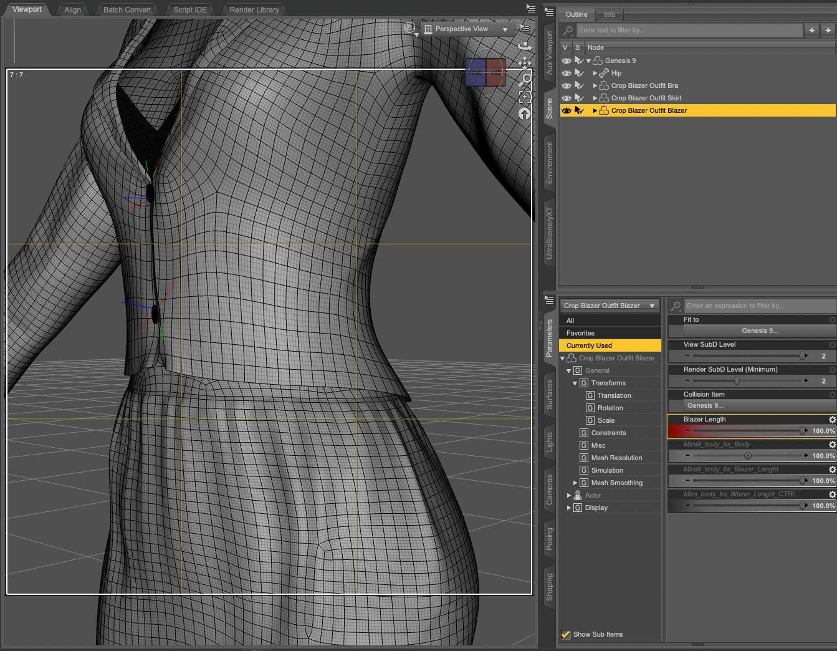Select the orbit camera control
The image size is (837, 651).
(x=525, y=46)
